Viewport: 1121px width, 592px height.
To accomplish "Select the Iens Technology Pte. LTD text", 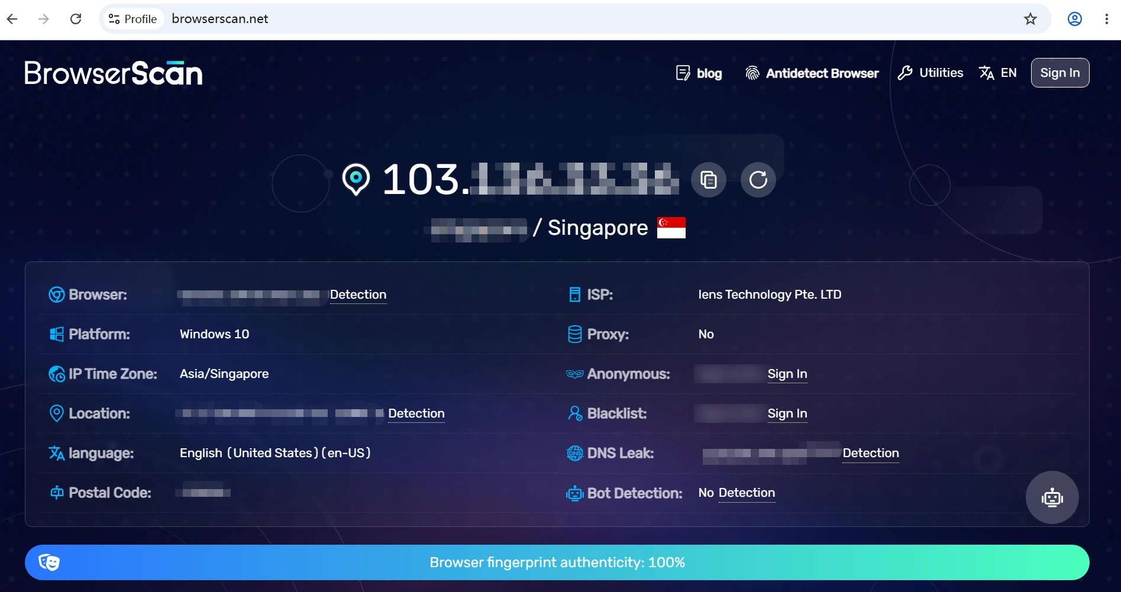I will tap(770, 295).
